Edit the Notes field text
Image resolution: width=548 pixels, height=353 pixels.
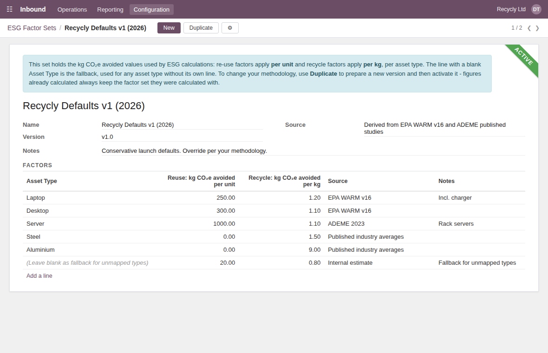[x=313, y=151]
